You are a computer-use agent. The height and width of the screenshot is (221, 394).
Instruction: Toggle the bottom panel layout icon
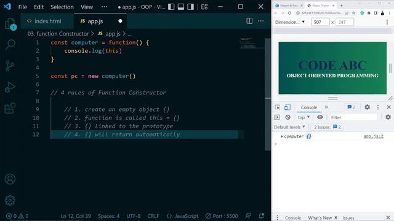pyautogui.click(x=181, y=7)
